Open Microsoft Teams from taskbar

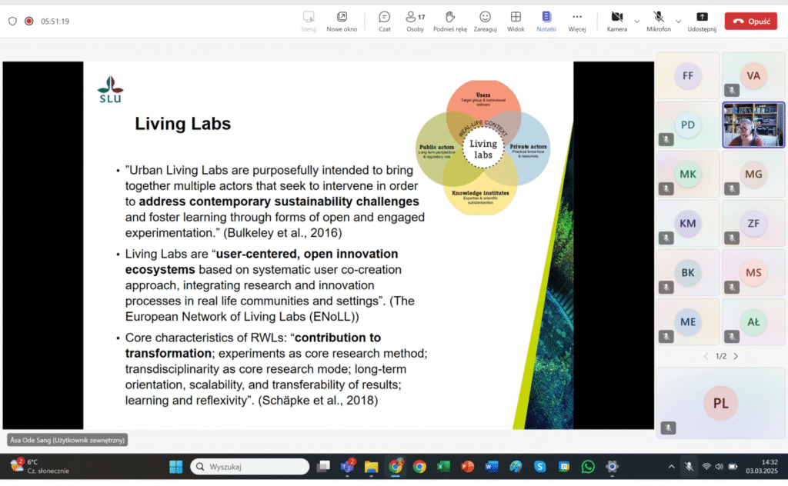347,467
